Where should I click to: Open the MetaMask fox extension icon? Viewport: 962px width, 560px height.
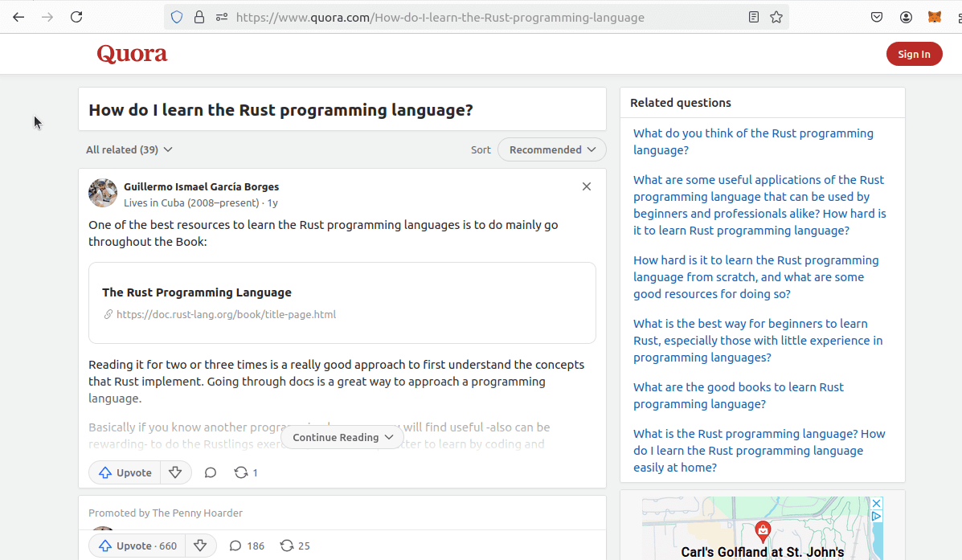[x=935, y=17]
